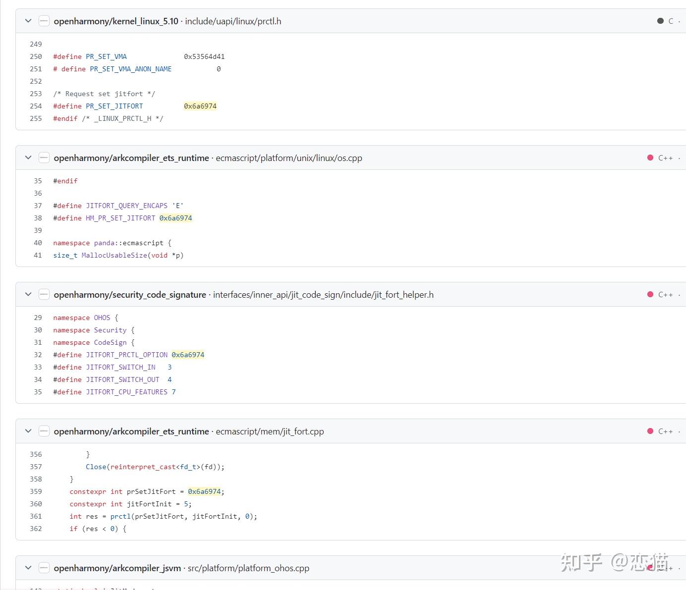Toggle the jit_fort_helper.h snippet chevron
The height and width of the screenshot is (590, 686).
click(x=28, y=294)
